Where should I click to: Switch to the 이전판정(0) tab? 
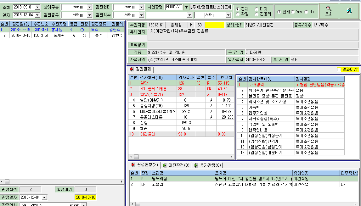tap(176, 165)
